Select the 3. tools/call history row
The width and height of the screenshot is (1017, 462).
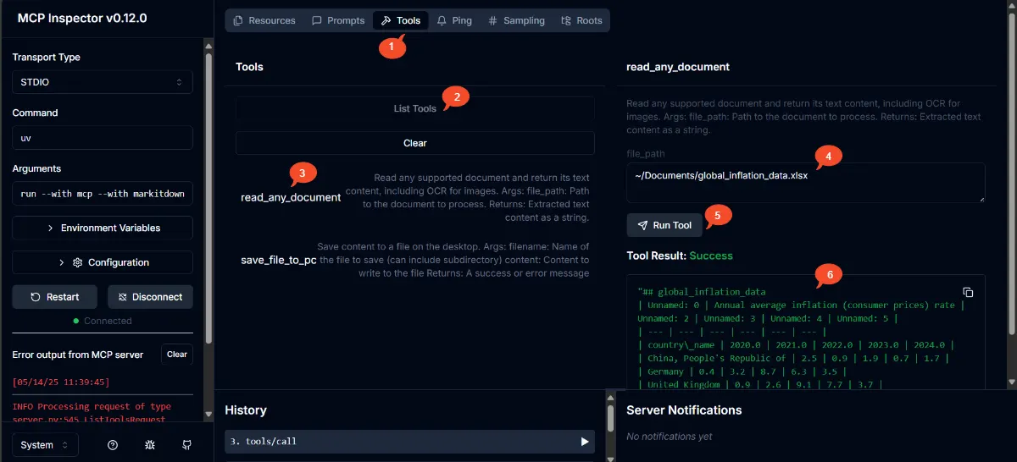(410, 442)
